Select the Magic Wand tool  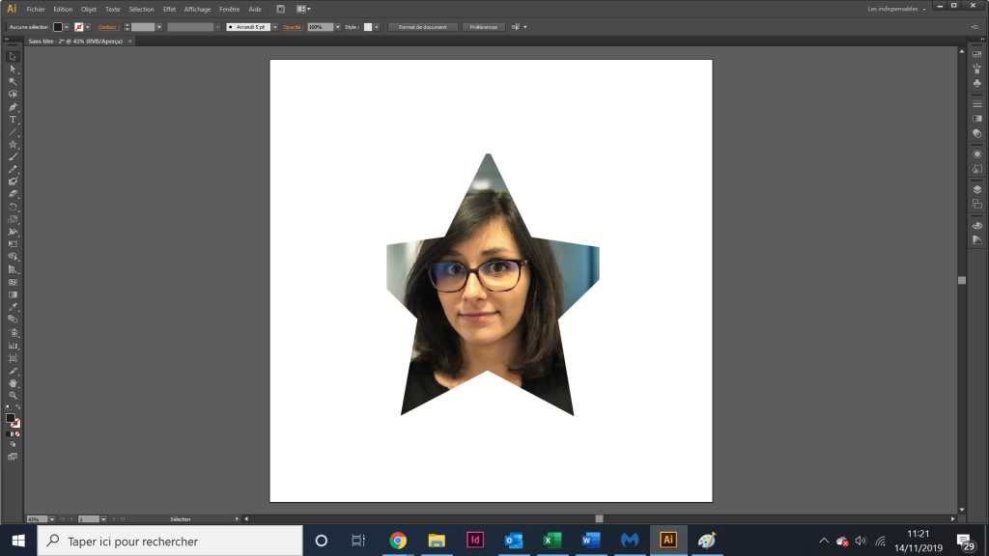tap(13, 81)
